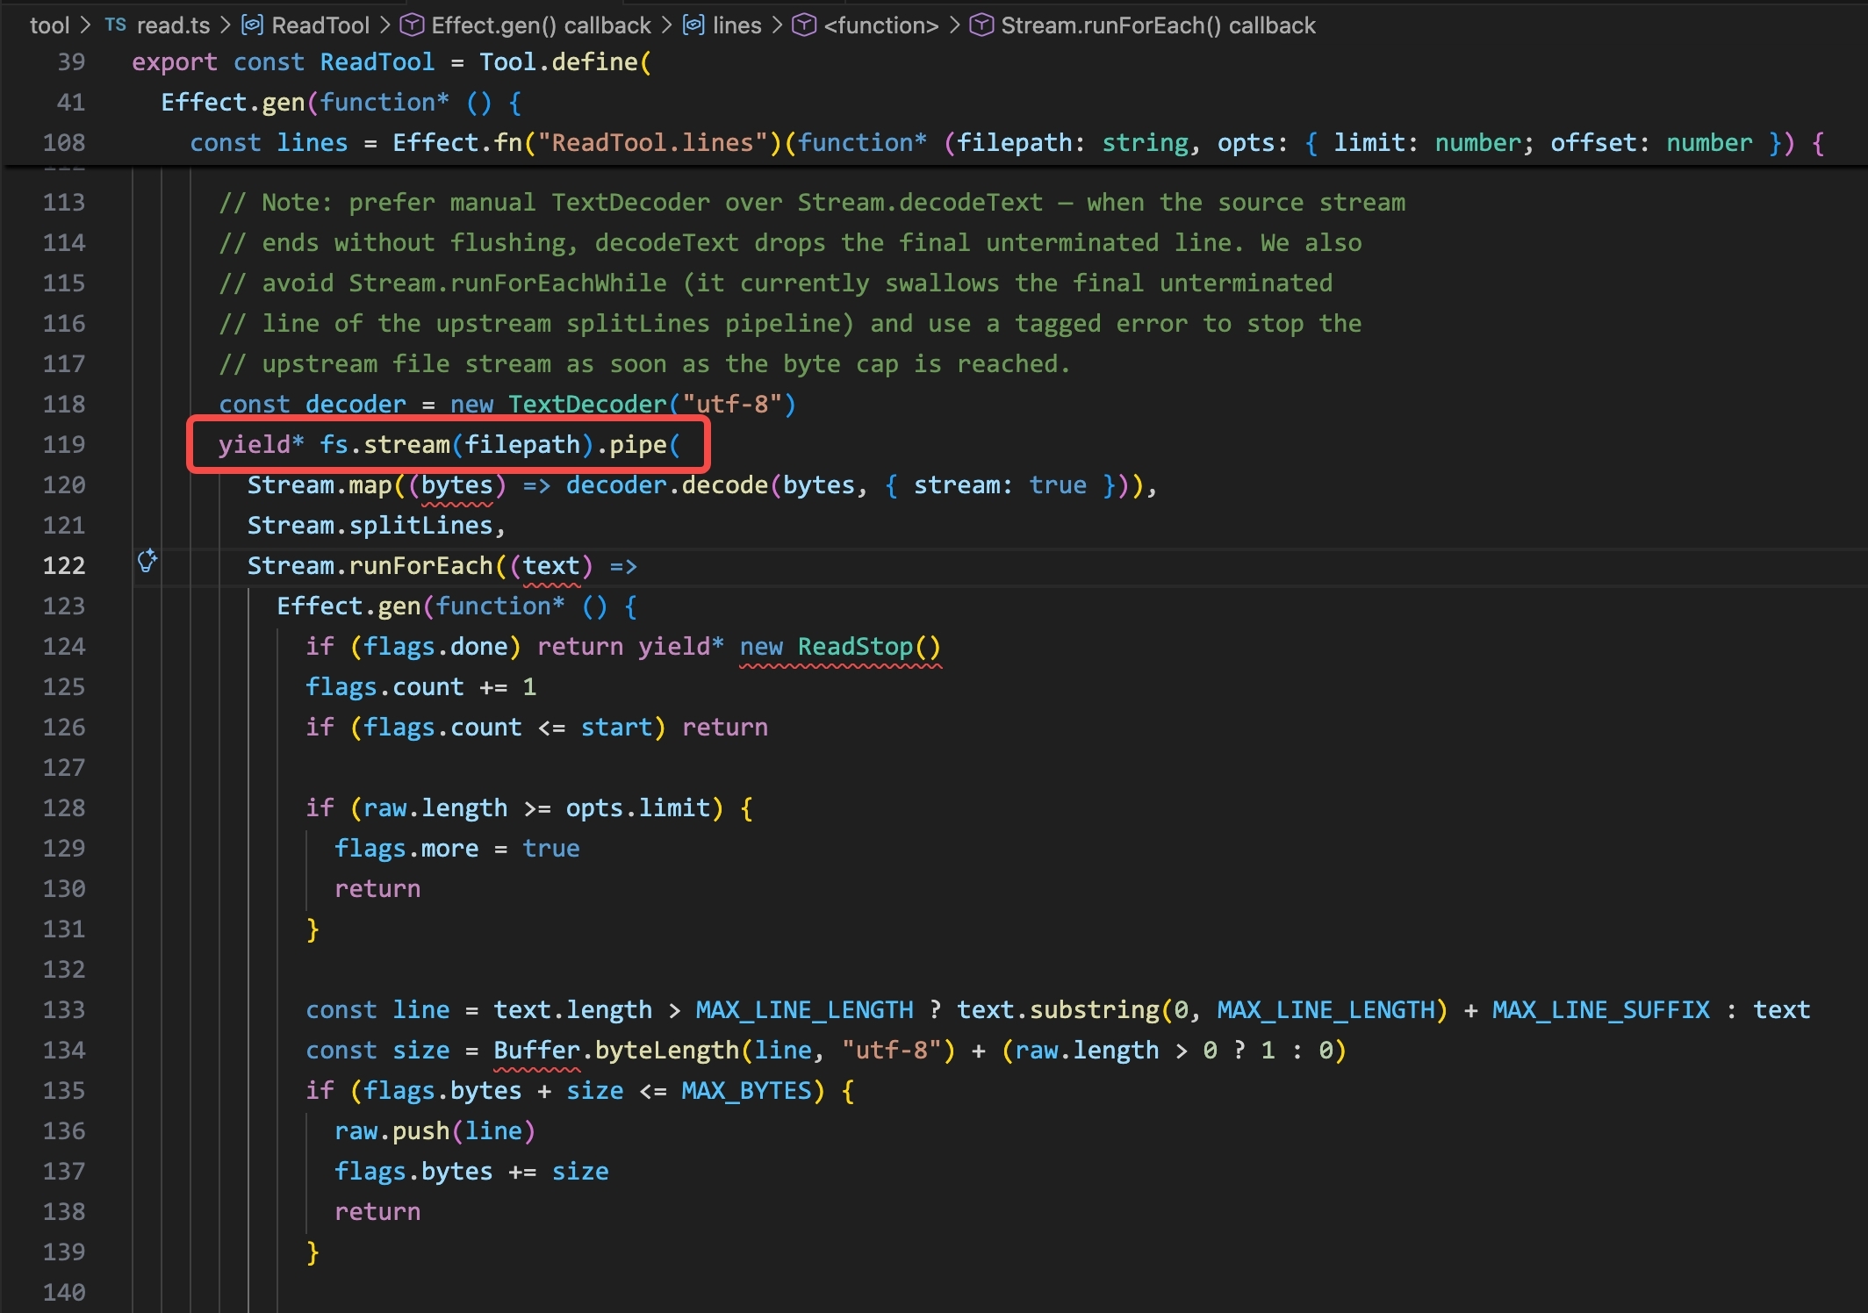The image size is (1868, 1313).
Task: Click the ReadTool symbol icon in the breadcrumb
Action: click(252, 25)
